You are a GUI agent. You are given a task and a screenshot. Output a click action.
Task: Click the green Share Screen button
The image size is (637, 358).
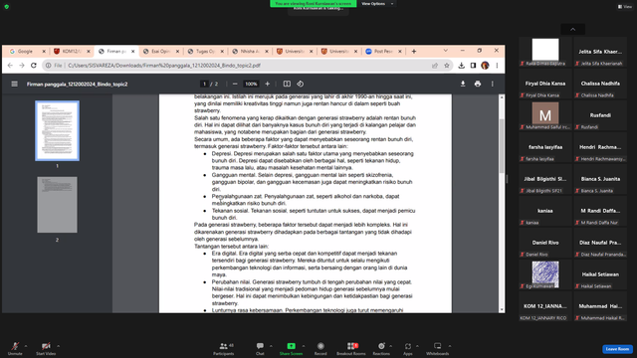tap(291, 348)
